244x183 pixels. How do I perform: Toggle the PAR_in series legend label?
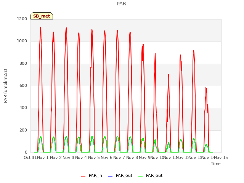pos(95,175)
